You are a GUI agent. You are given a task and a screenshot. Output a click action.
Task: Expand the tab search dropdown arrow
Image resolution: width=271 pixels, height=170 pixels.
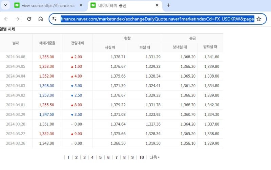[5, 5]
